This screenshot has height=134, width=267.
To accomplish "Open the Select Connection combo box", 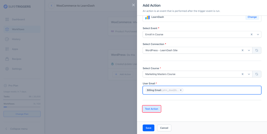I will 197,50.
